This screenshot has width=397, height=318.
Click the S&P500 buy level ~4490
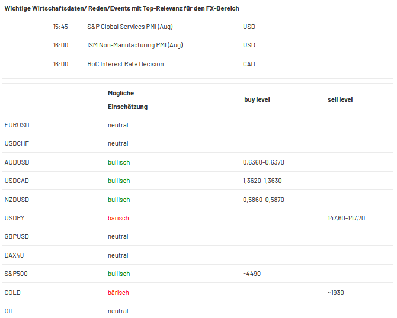click(252, 274)
